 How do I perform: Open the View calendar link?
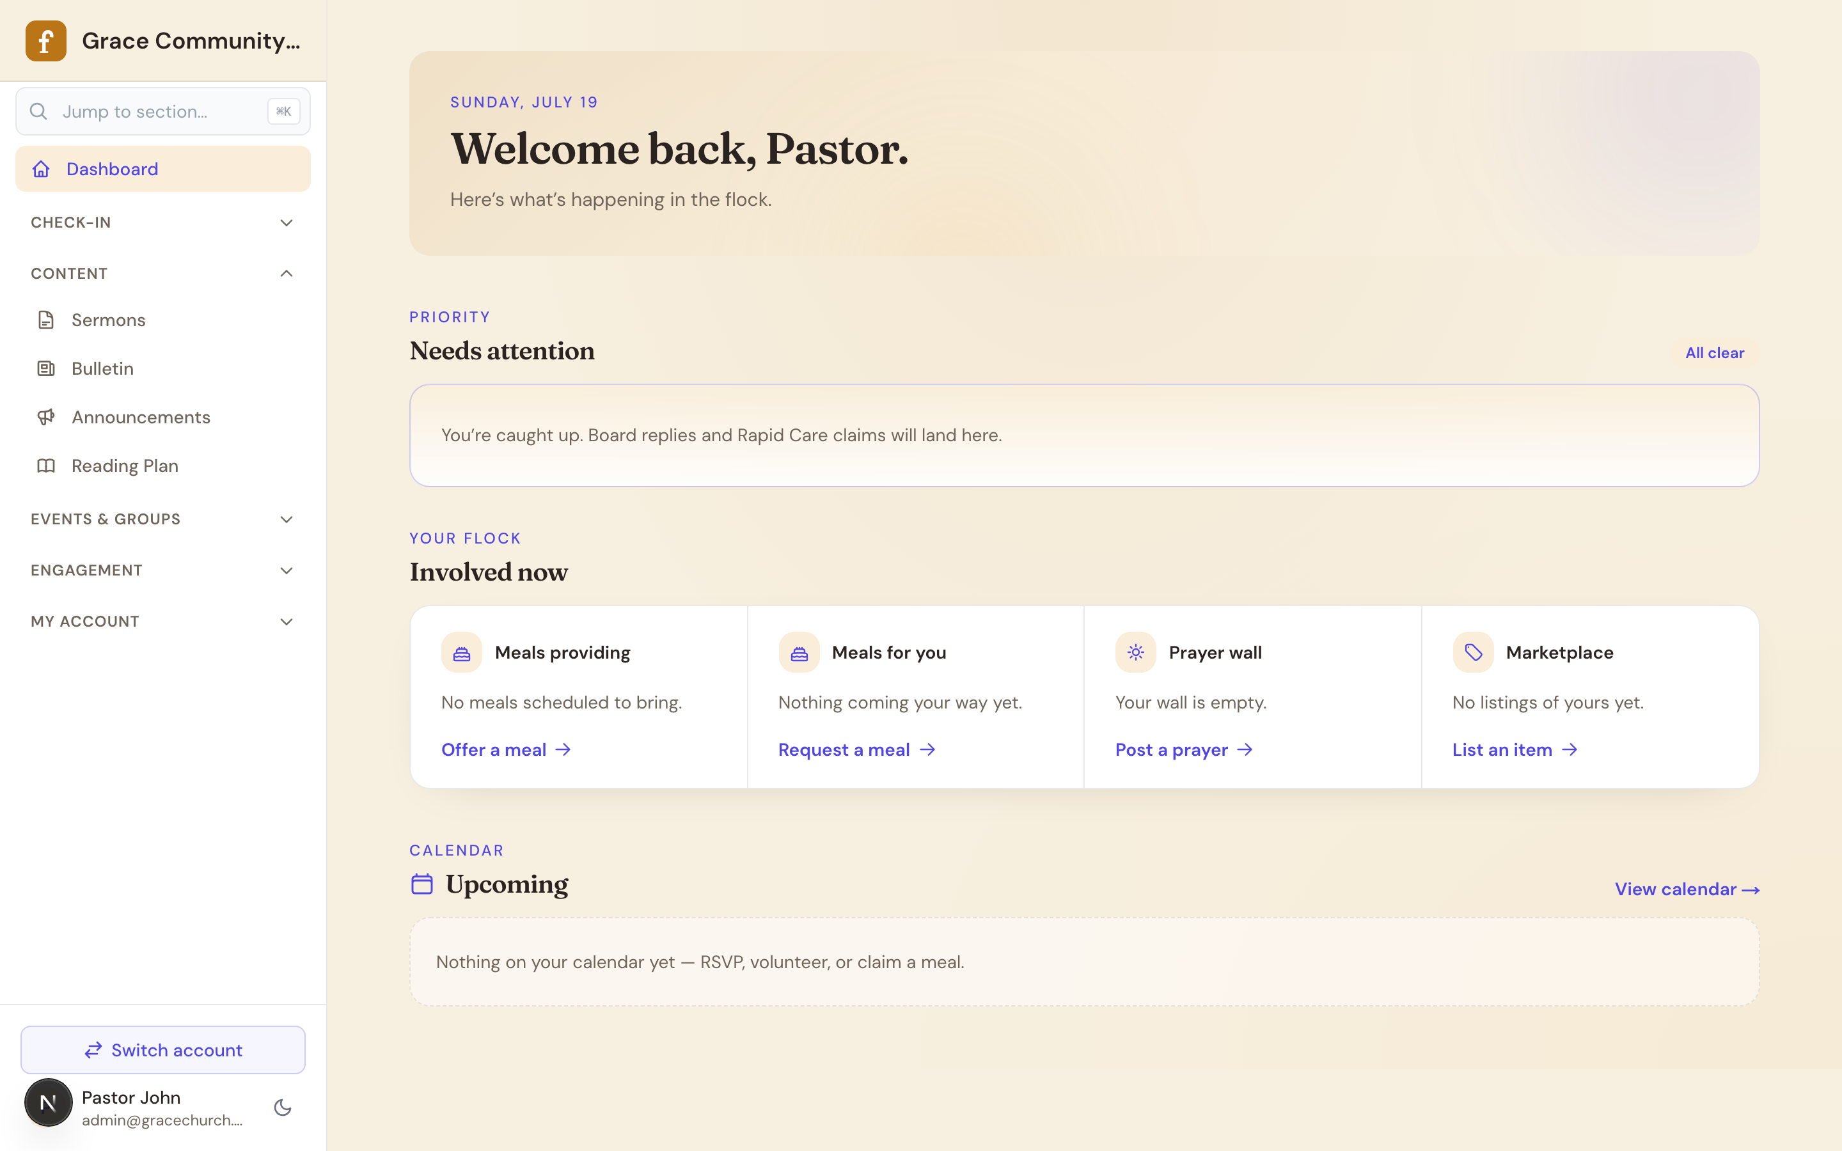(1687, 889)
